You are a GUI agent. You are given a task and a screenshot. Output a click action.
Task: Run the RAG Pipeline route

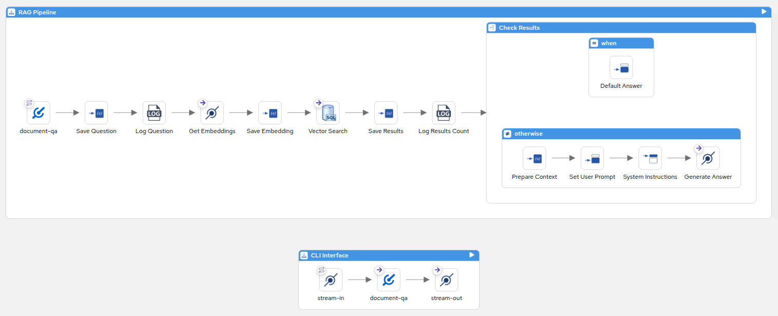(764, 12)
